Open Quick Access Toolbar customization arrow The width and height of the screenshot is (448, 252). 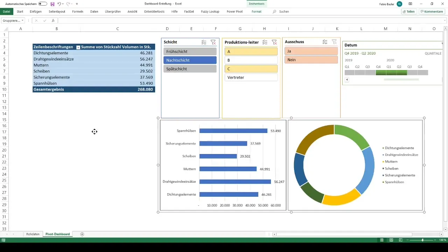click(77, 4)
